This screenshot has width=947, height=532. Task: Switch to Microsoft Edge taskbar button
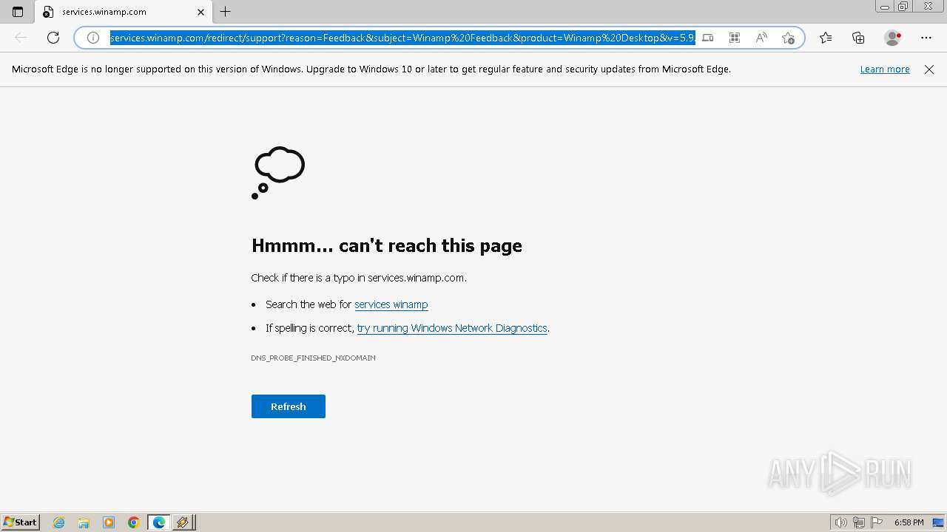coord(159,522)
